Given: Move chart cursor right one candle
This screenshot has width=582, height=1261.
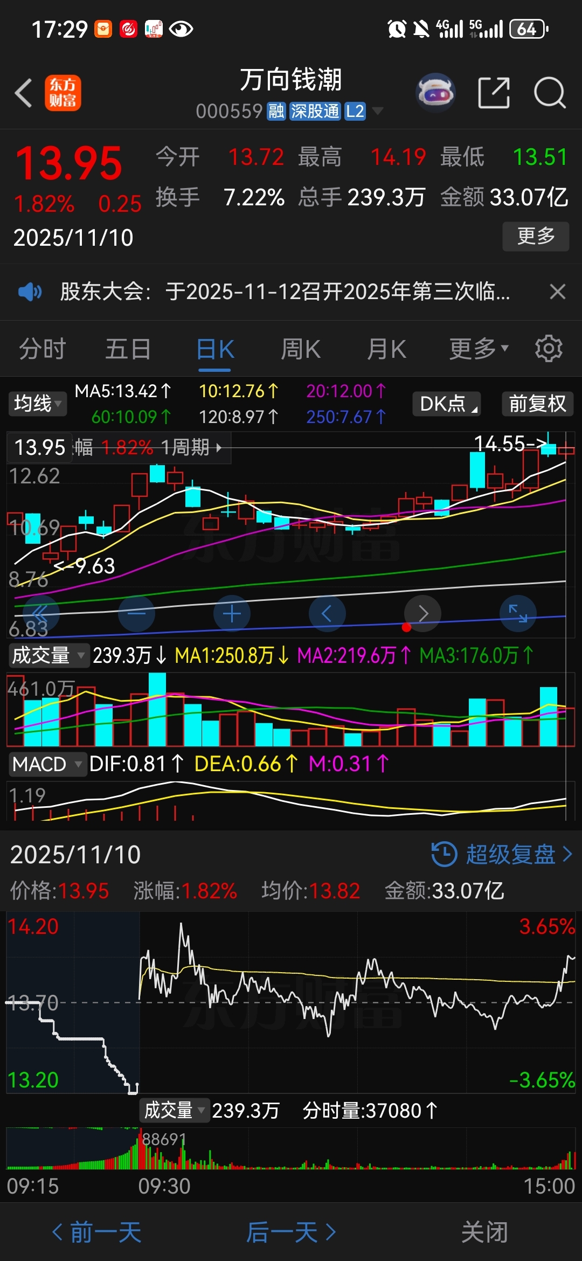Looking at the screenshot, I should 423,613.
